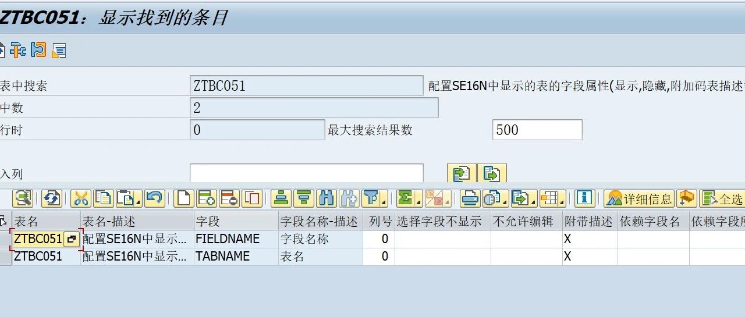Viewport: 745px width, 317px height.
Task: Click the search-help button in ZTBC051 cell
Action: (72, 239)
